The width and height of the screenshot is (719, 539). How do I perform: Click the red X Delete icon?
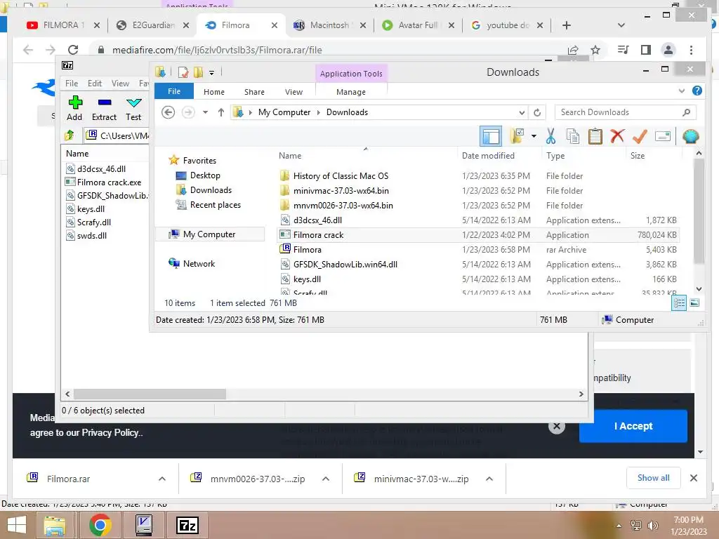(618, 136)
